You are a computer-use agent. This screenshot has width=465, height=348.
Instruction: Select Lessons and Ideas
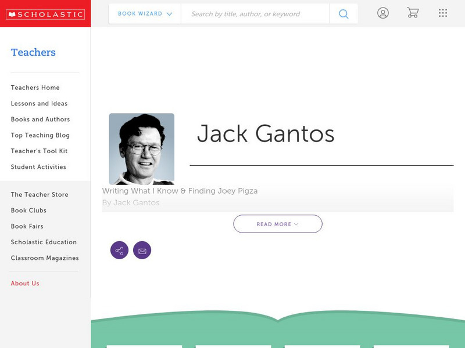coord(38,103)
